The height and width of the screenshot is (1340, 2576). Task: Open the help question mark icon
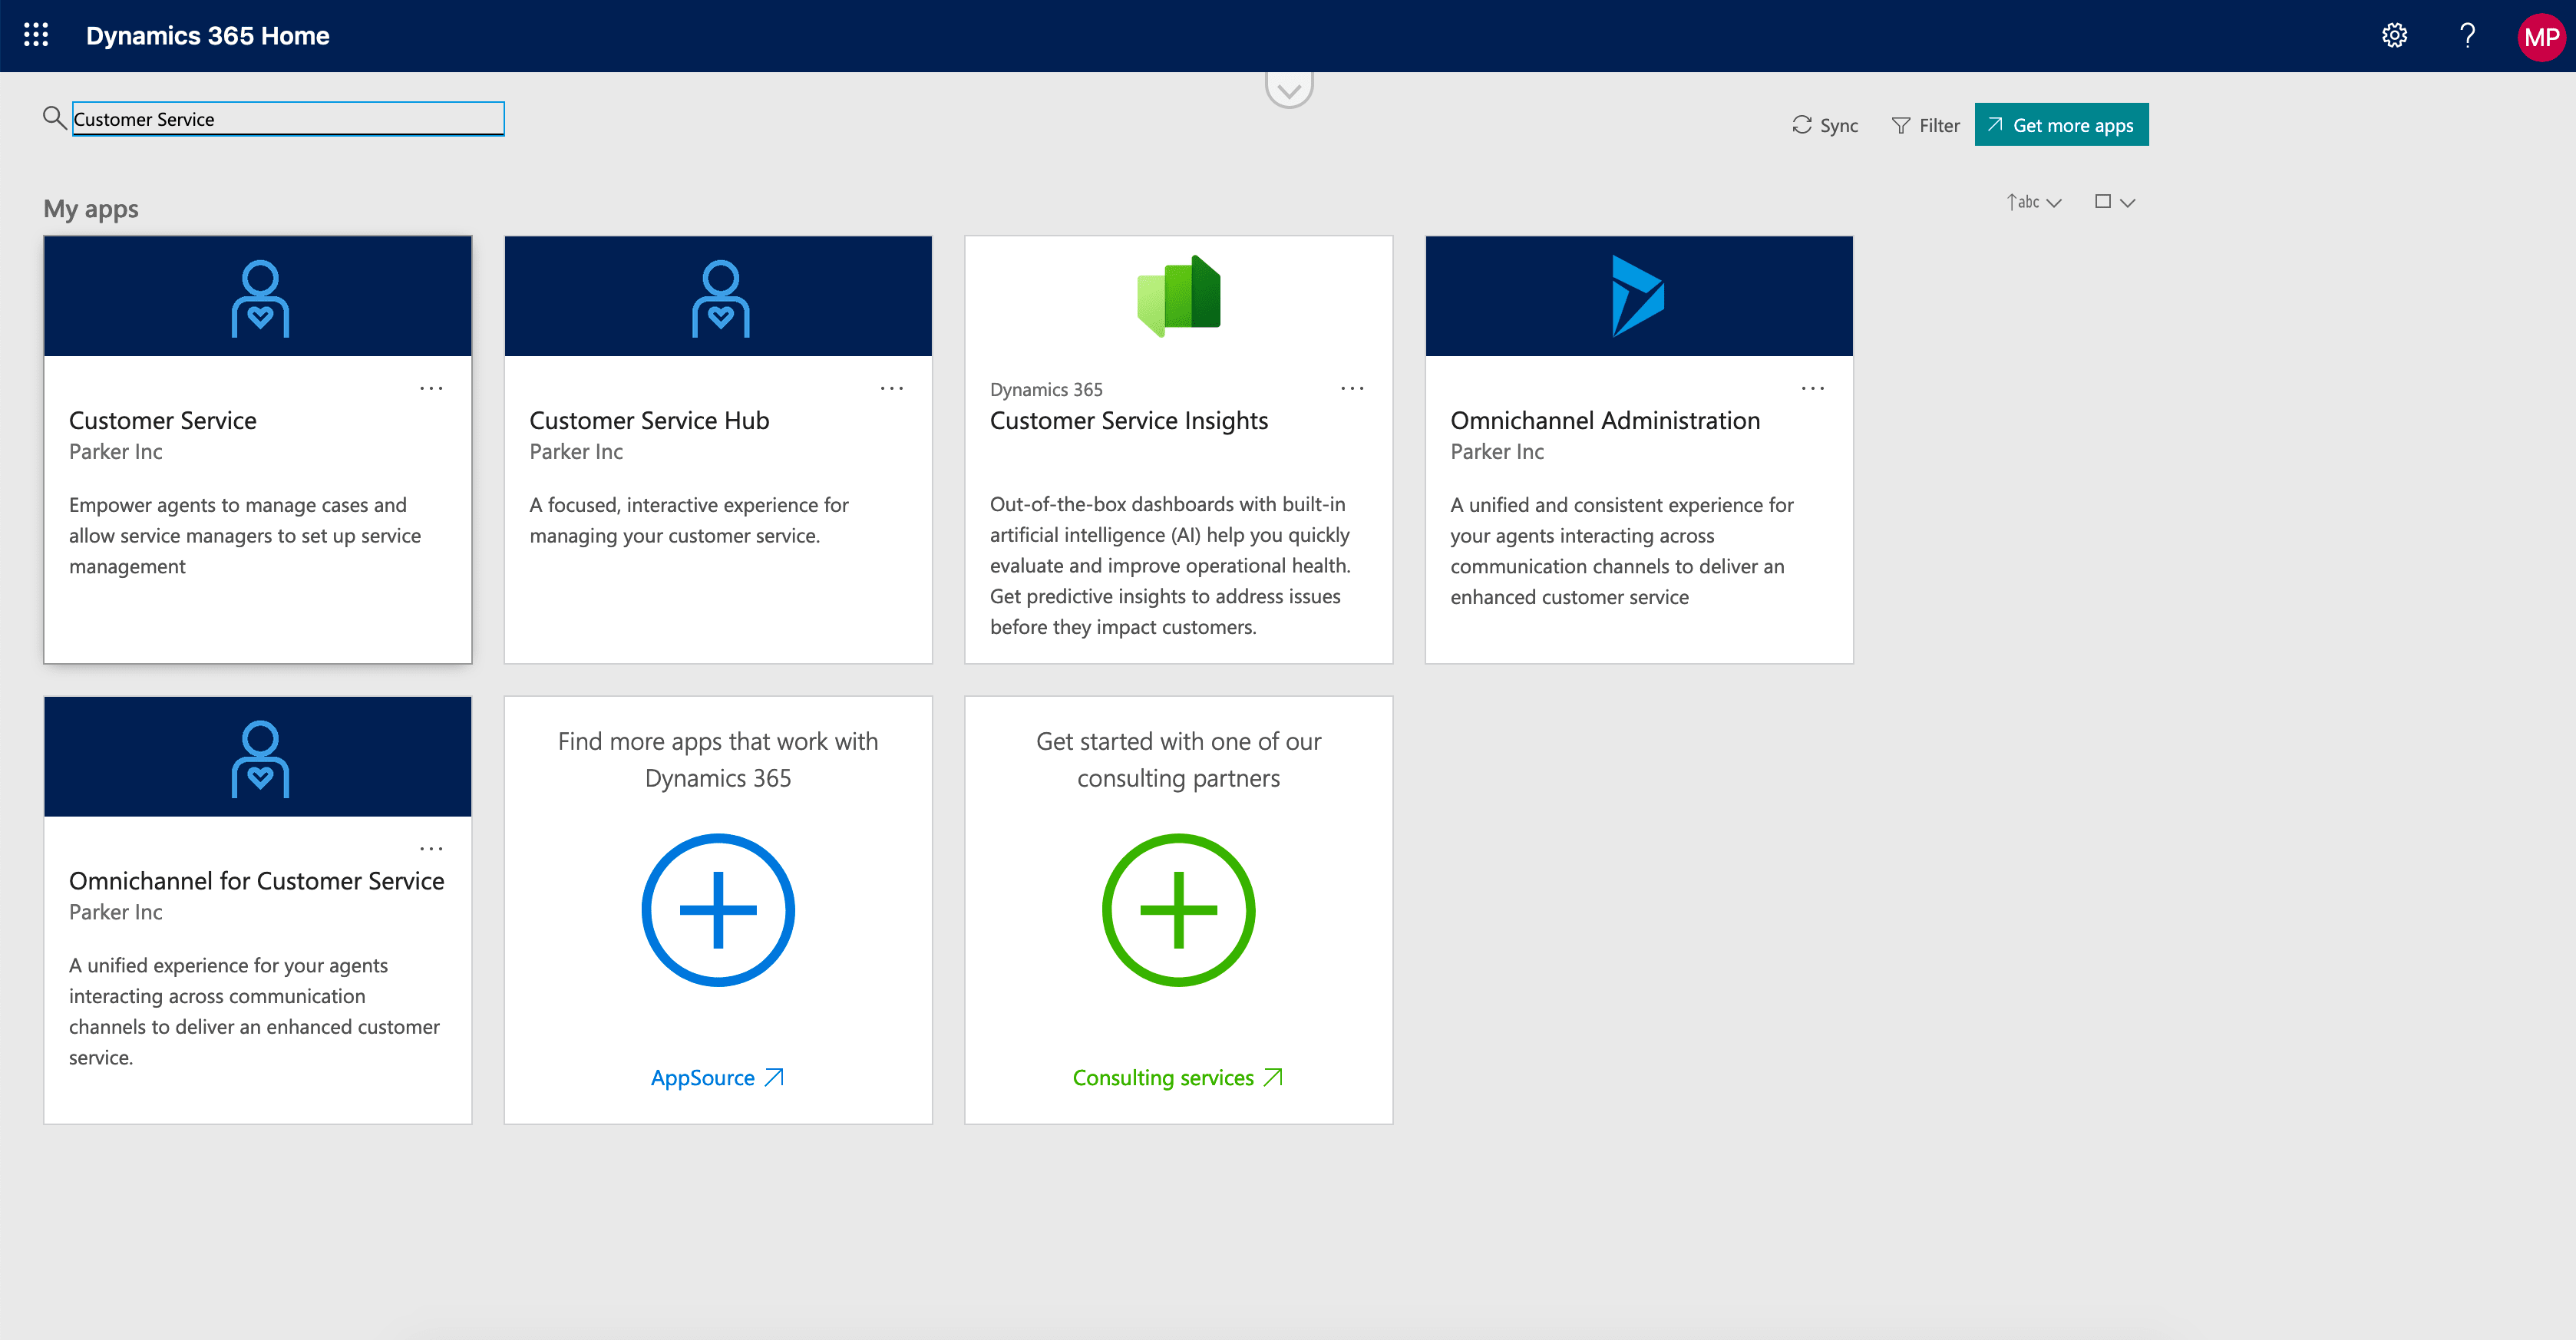click(x=2467, y=36)
